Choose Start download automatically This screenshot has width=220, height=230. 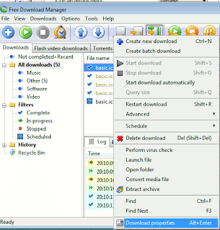point(166,83)
